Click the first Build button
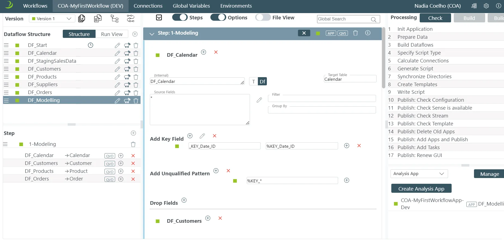Image resolution: width=504 pixels, height=244 pixels. click(469, 18)
